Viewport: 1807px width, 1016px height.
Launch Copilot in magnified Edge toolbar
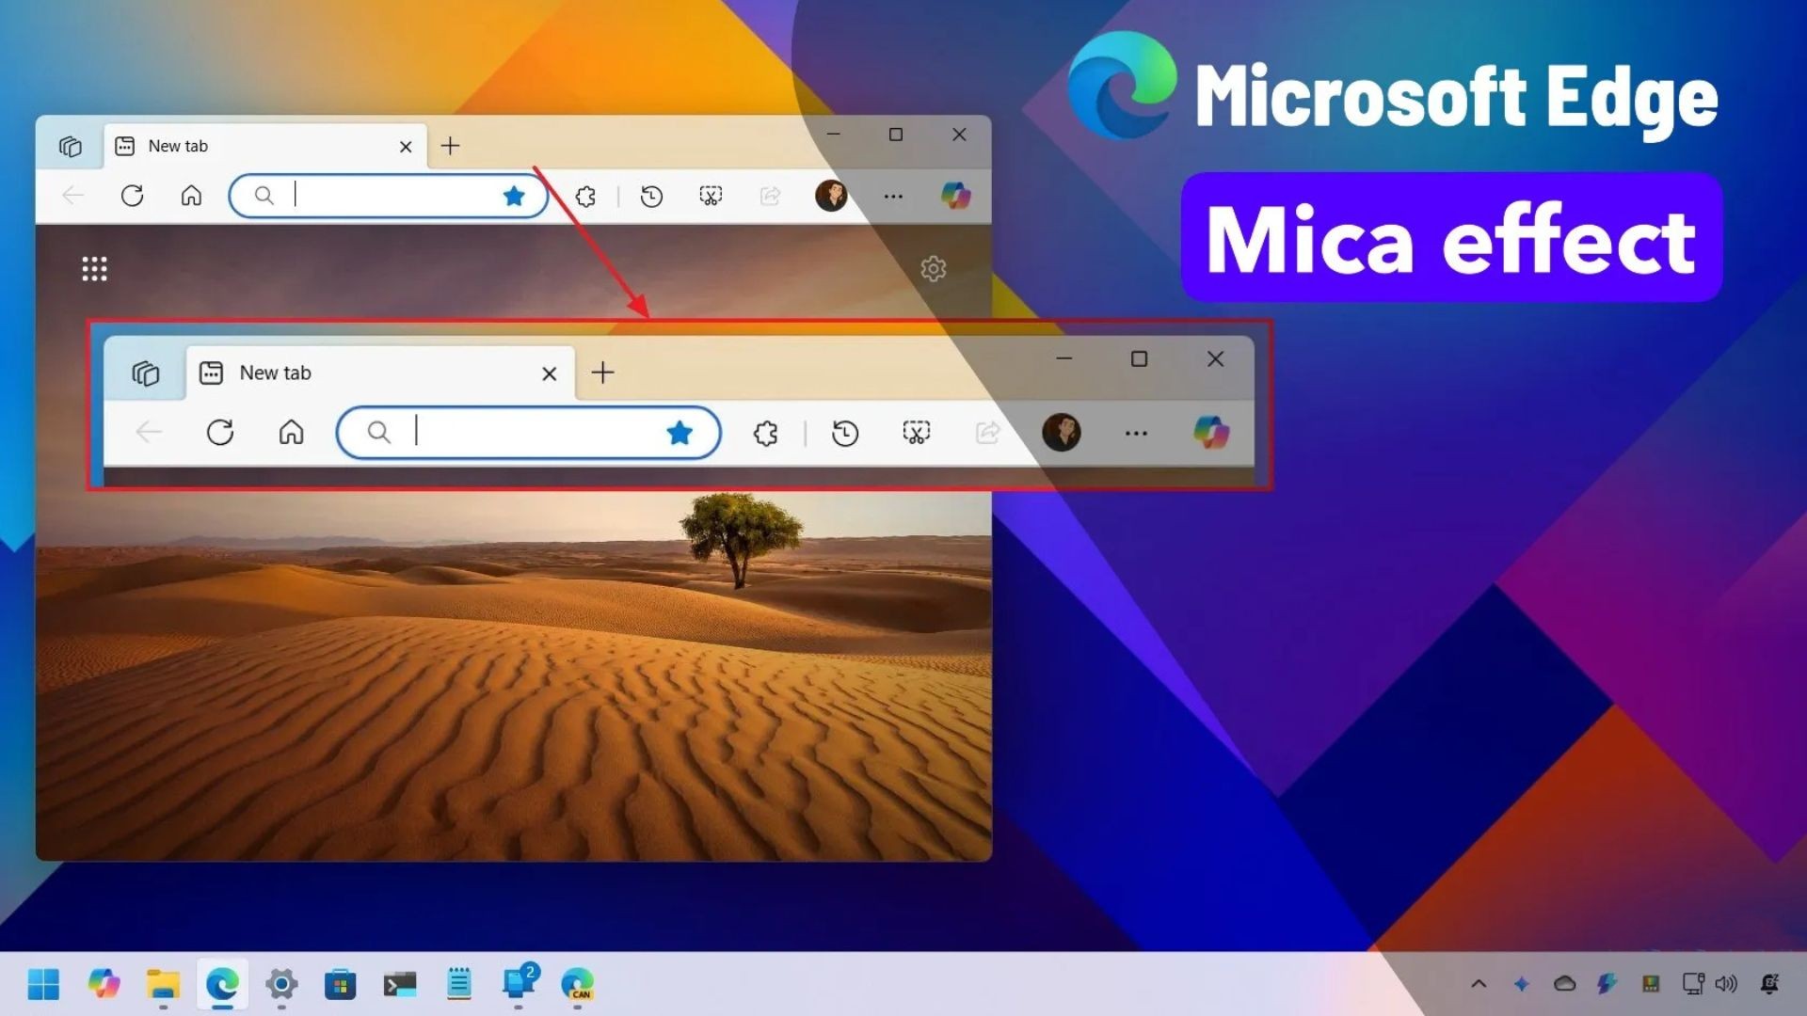1211,433
